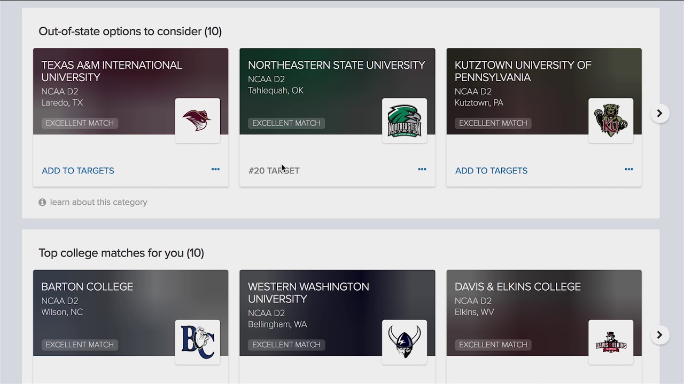Screen dimensions: 684x384
Task: Show next out-of-state college options
Action: 659,113
